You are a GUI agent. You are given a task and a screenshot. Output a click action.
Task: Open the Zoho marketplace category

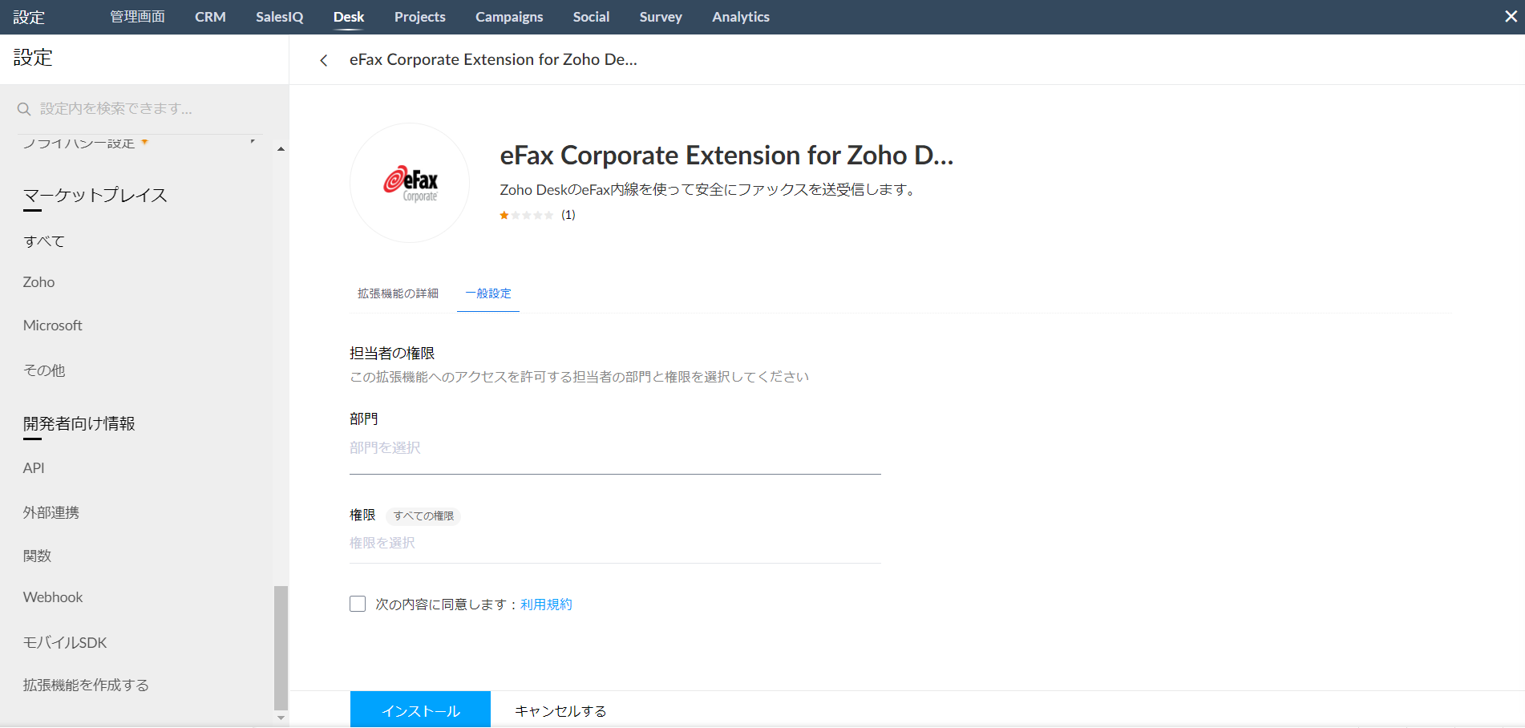click(38, 282)
